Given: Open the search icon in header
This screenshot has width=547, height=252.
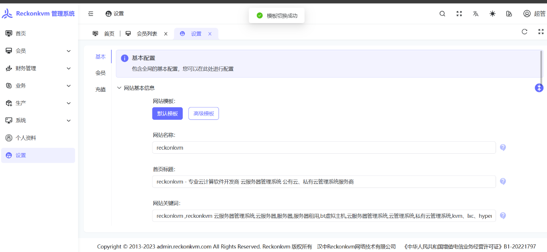Looking at the screenshot, I should coord(442,14).
